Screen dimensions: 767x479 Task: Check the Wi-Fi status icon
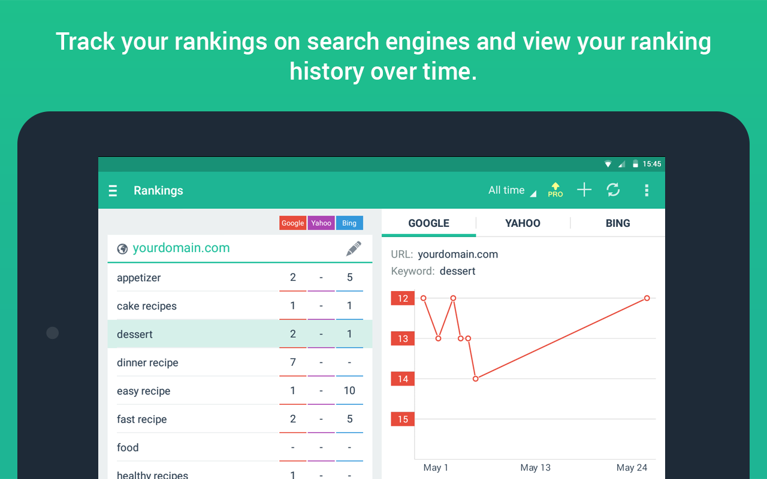pos(608,164)
